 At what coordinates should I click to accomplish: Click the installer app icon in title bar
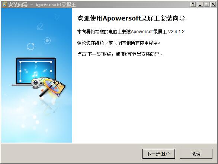click(x=4, y=4)
